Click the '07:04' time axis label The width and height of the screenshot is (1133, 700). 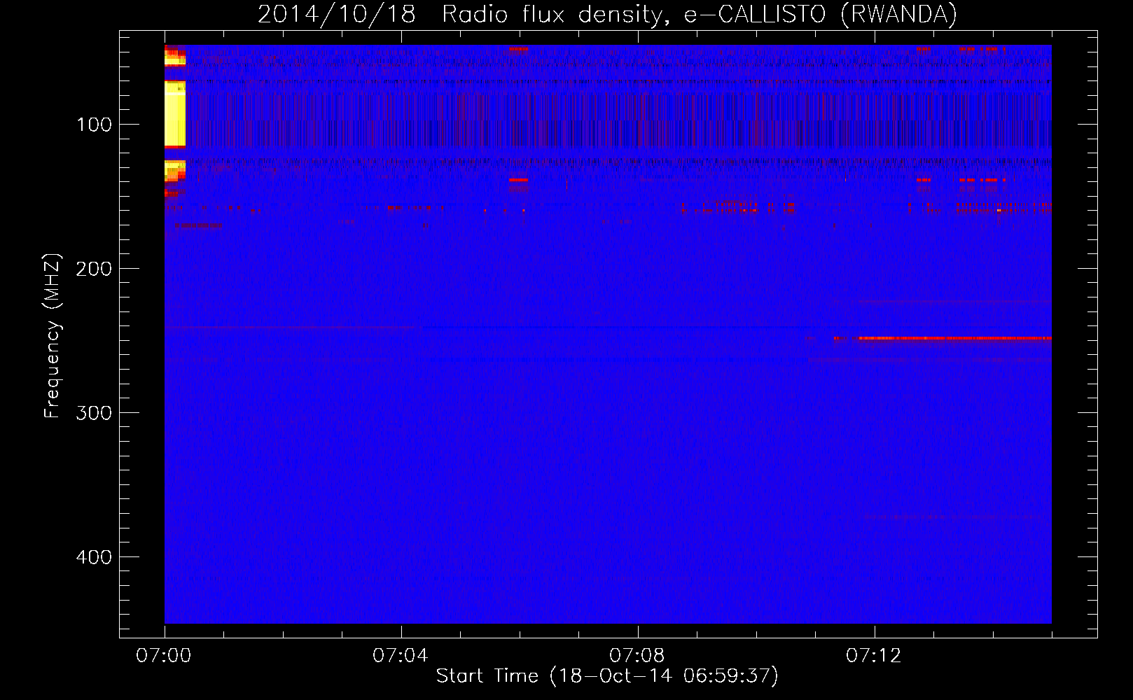point(400,656)
